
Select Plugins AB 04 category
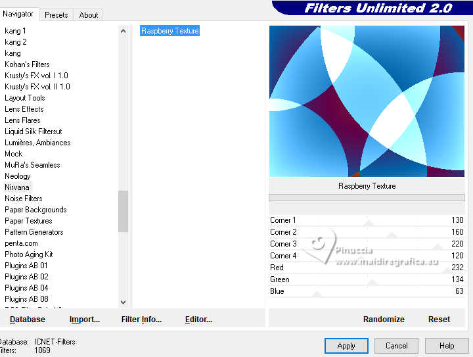pyautogui.click(x=26, y=287)
